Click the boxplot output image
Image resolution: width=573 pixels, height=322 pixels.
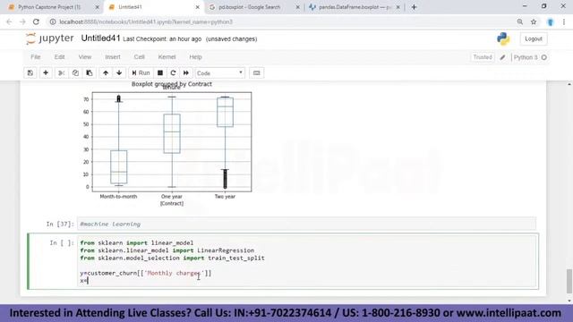click(x=167, y=144)
